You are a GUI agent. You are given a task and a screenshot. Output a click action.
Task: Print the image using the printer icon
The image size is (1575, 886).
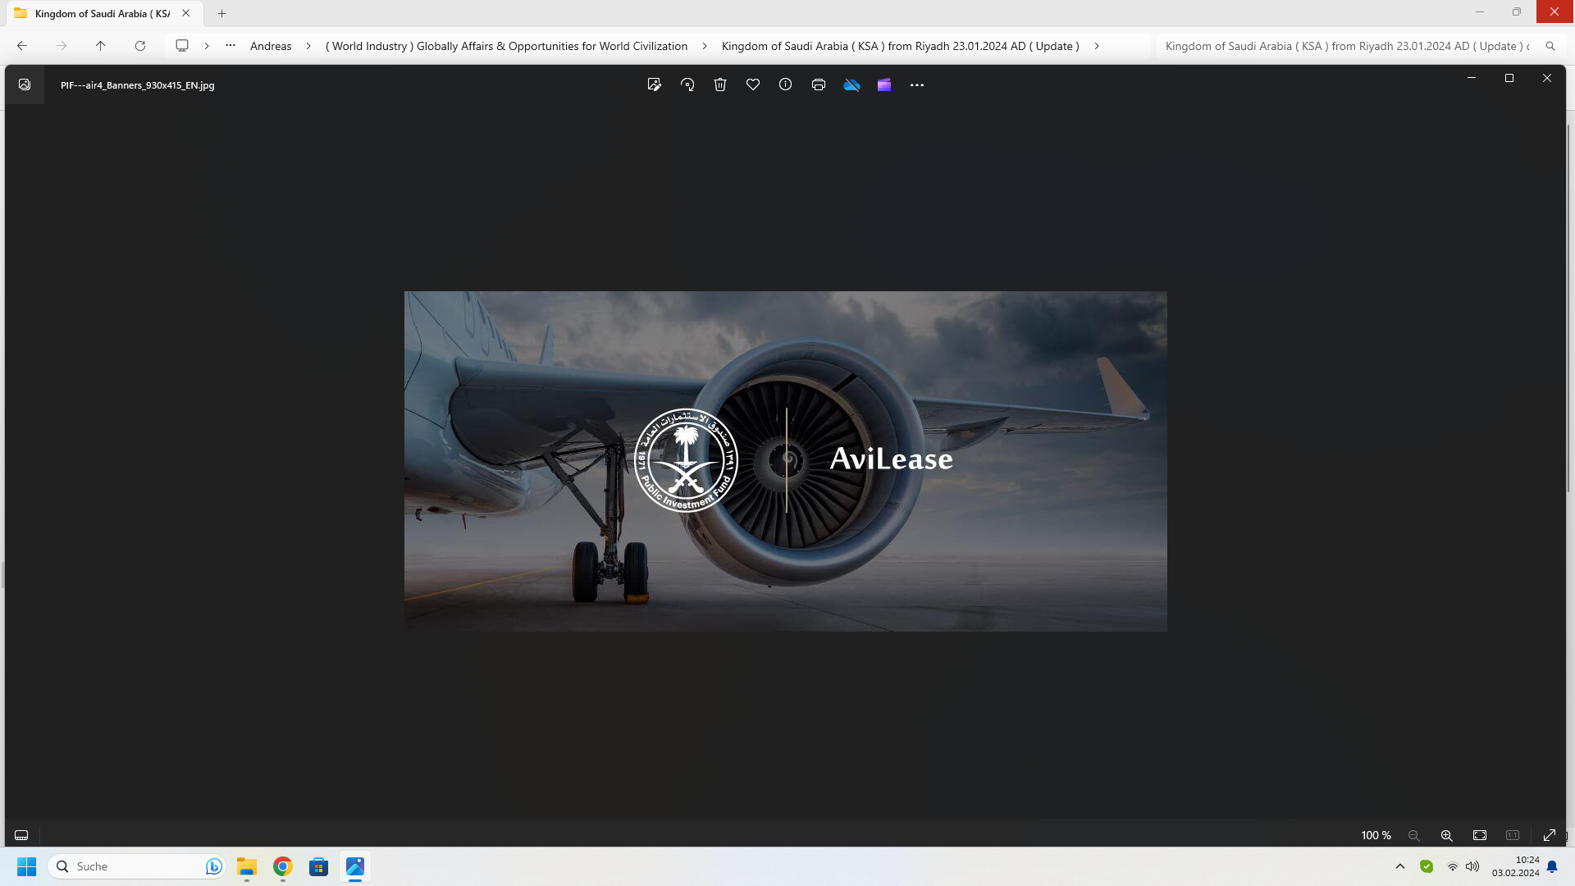click(x=819, y=84)
